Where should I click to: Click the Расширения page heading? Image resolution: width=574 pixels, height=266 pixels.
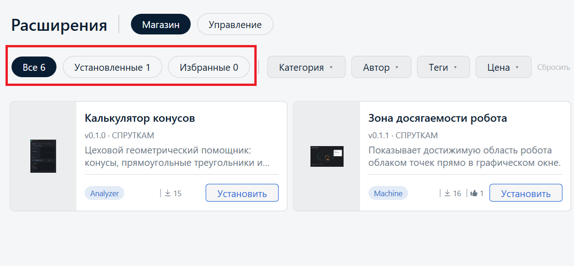pyautogui.click(x=59, y=25)
